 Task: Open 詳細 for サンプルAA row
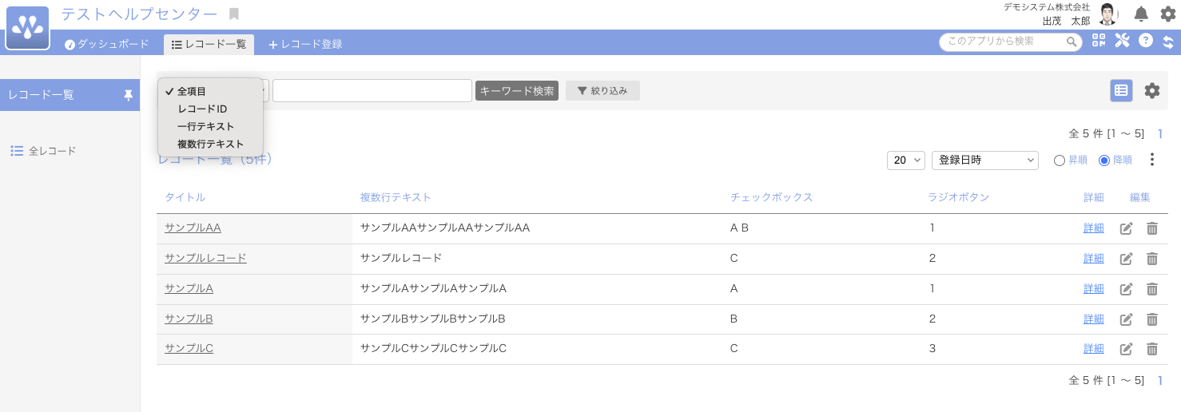pos(1093,228)
